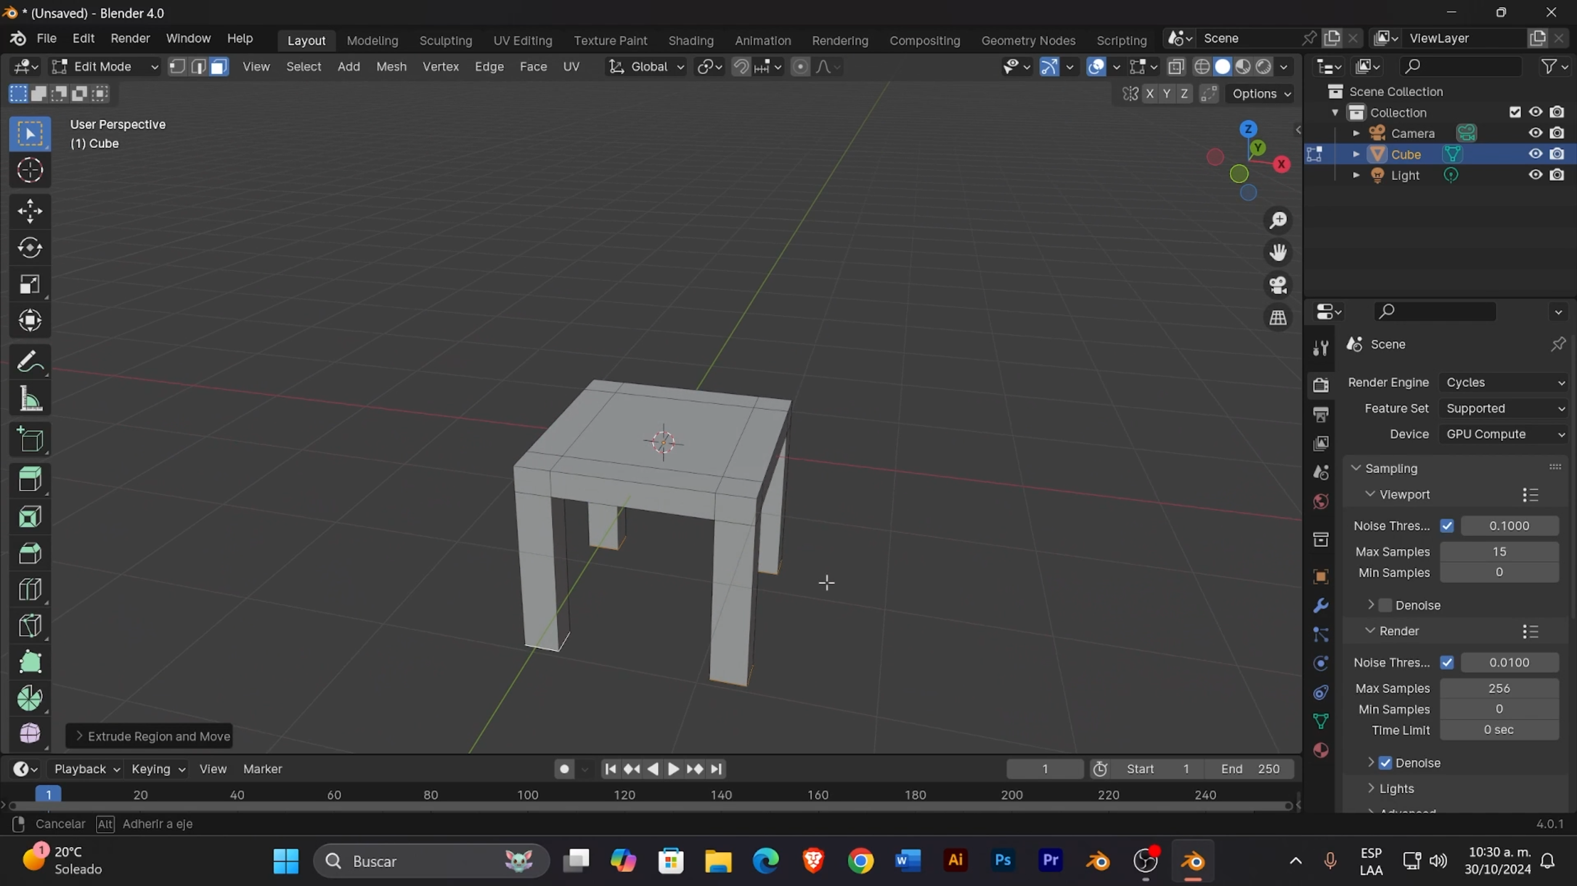Open the File menu
The height and width of the screenshot is (886, 1577).
click(46, 38)
